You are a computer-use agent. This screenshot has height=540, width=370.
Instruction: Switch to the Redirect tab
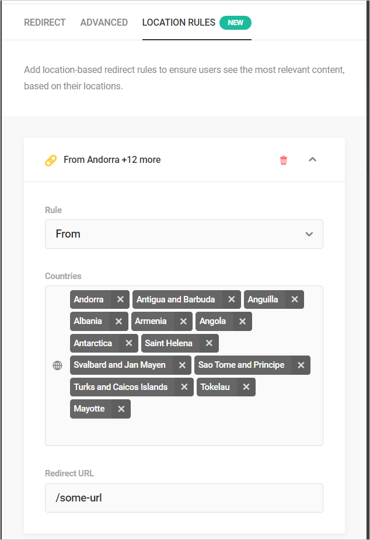[x=44, y=23]
